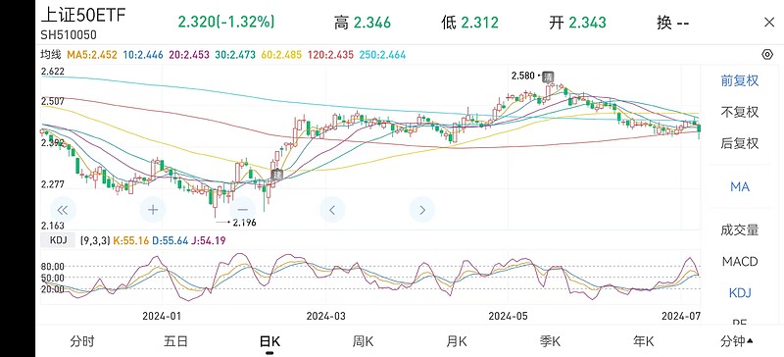
Task: Tap the event marker on February candles
Action: coord(276,175)
